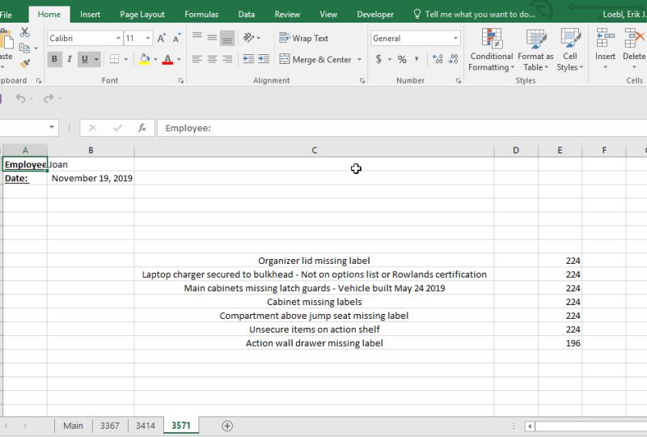
Task: Click the Undo arrow
Action: point(20,98)
